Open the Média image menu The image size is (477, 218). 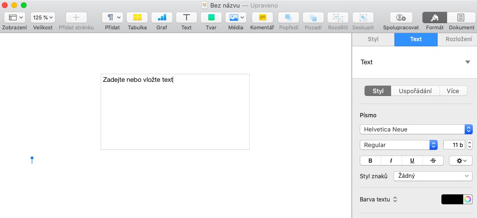click(x=236, y=17)
